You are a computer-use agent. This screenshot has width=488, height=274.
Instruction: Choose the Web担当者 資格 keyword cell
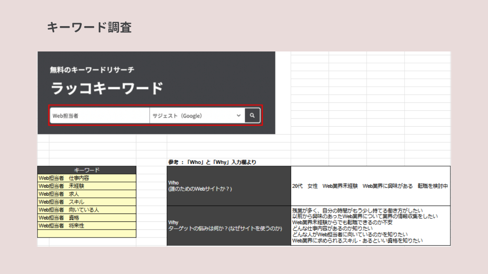(87, 217)
